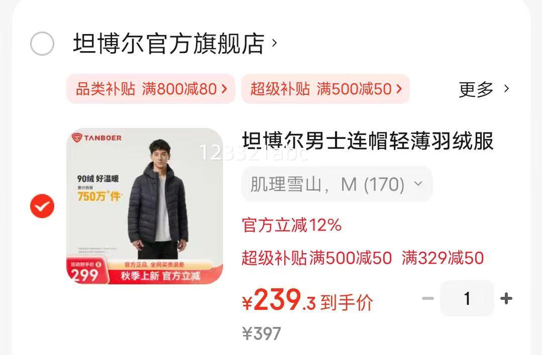
Task: Tap the 满329减50 promotion text
Action: (x=443, y=258)
